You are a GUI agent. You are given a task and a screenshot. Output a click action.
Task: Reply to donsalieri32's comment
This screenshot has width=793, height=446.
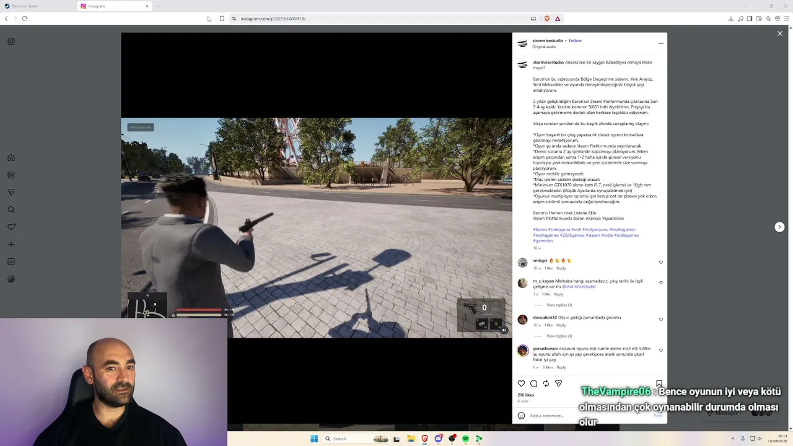click(x=561, y=325)
